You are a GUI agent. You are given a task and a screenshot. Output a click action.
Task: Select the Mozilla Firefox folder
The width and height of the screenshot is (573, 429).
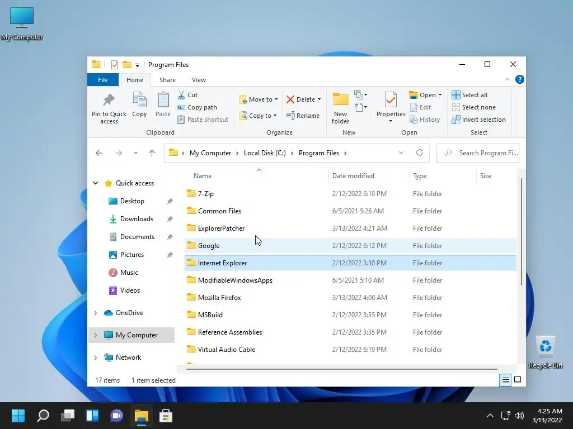[x=350, y=298]
